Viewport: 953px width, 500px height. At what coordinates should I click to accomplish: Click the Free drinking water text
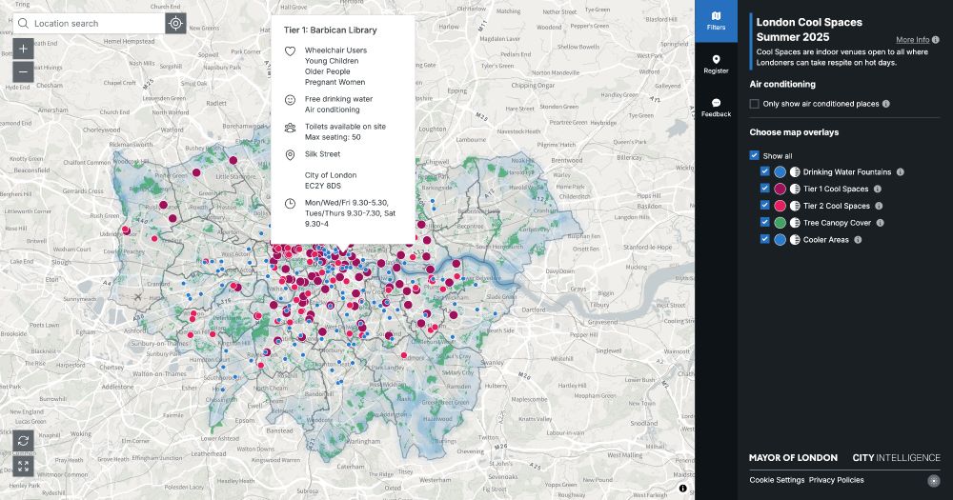338,99
